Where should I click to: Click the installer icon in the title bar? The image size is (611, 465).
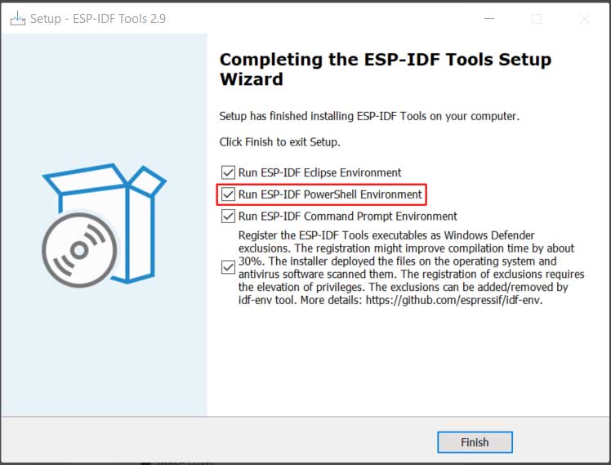pyautogui.click(x=17, y=18)
